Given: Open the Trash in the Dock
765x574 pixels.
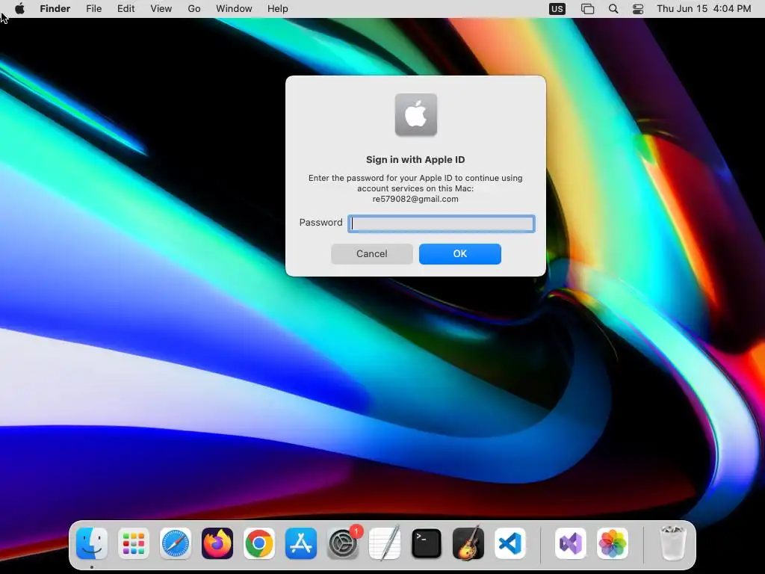Looking at the screenshot, I should 673,543.
